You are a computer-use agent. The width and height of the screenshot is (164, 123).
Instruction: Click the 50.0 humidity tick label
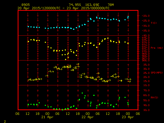(x=146, y=100)
